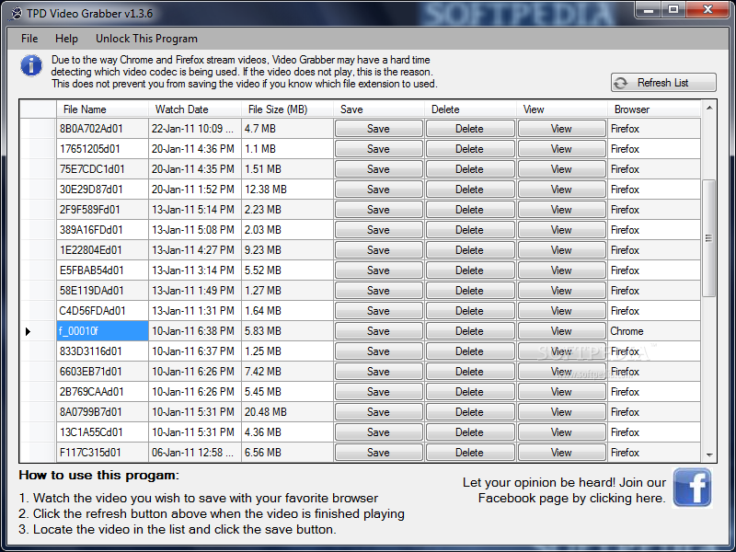Save the video 8B0A702Ad01
Image resolution: width=736 pixels, height=552 pixels.
click(x=378, y=129)
